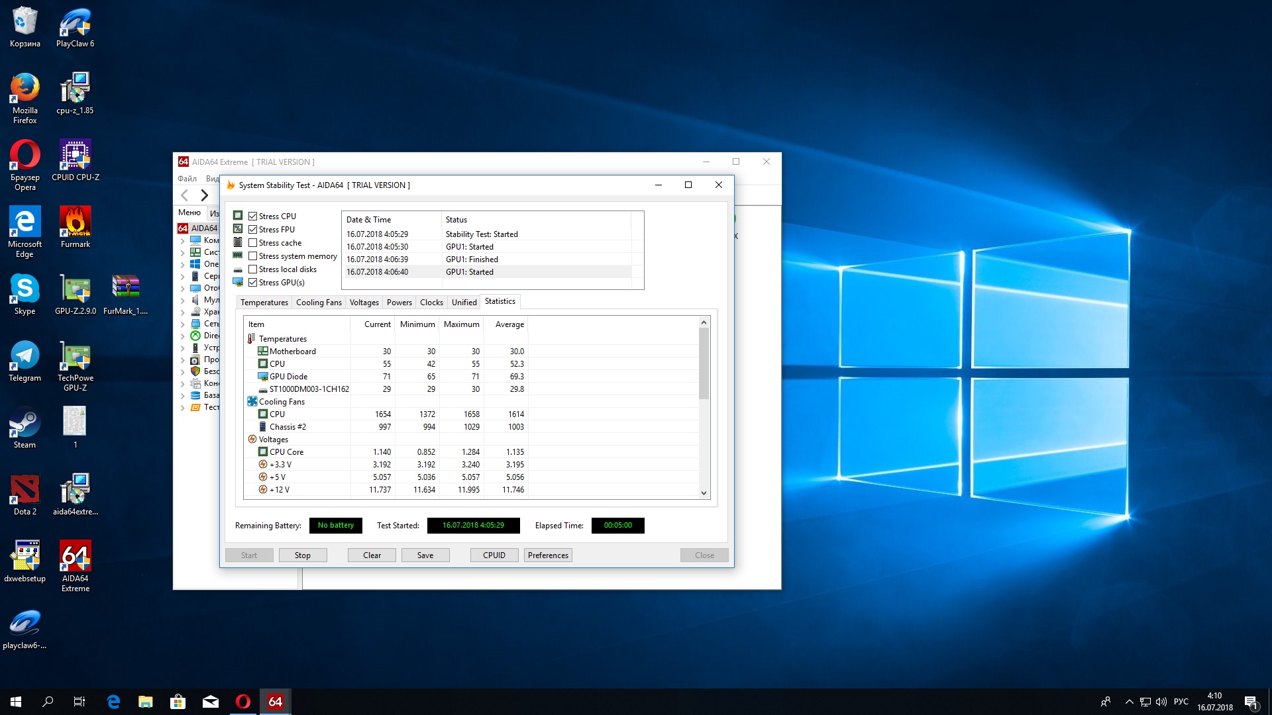Enable the Stress cache checkbox

point(252,243)
